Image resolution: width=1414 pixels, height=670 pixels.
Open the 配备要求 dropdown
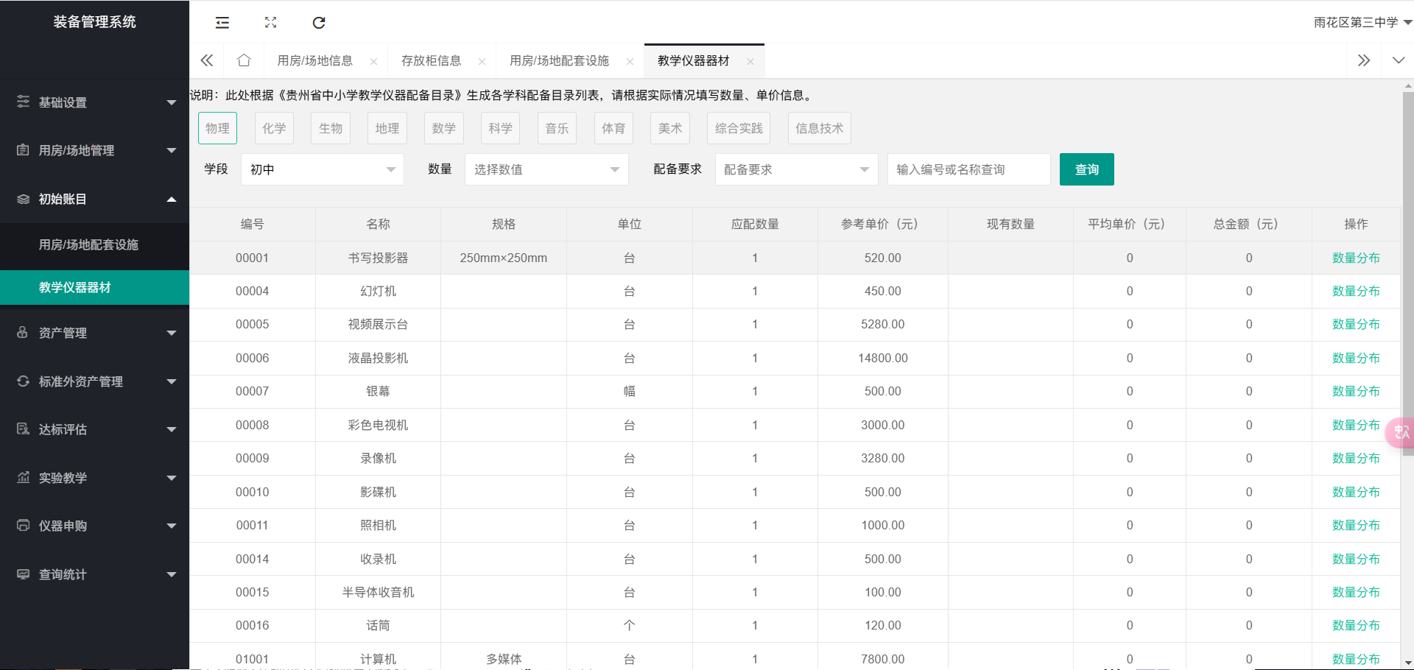coord(796,169)
